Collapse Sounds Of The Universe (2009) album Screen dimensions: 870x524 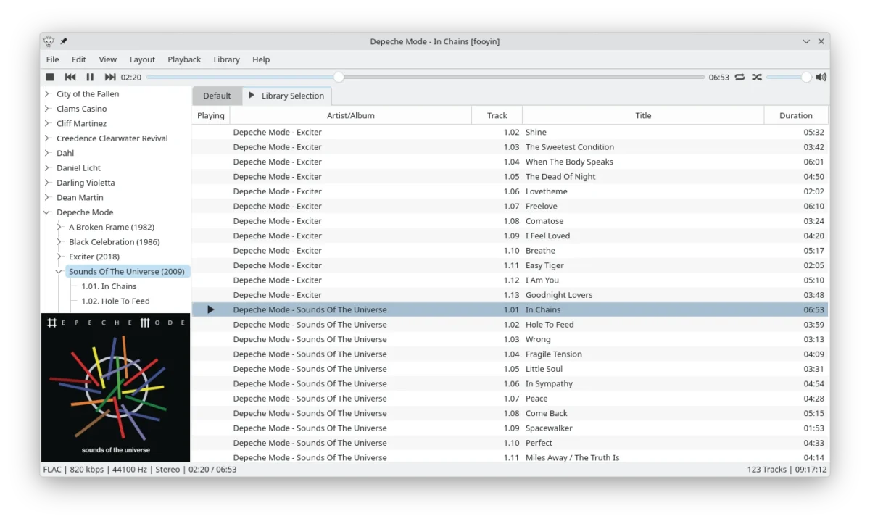pyautogui.click(x=60, y=272)
